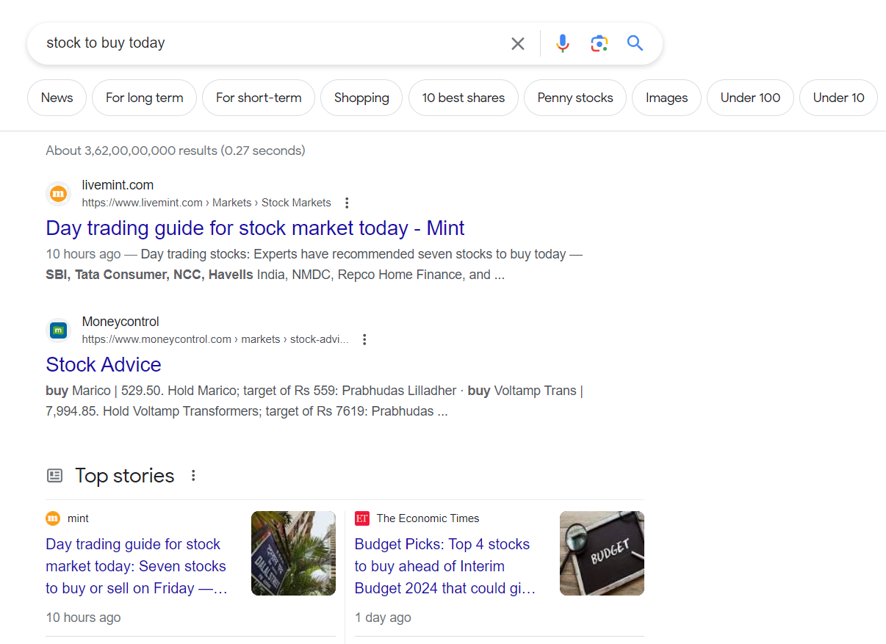Click the livemint.com orange favicon
This screenshot has width=886, height=644.
click(x=58, y=194)
